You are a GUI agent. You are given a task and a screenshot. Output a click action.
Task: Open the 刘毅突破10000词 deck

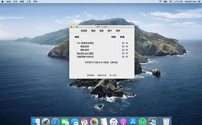click(85, 57)
